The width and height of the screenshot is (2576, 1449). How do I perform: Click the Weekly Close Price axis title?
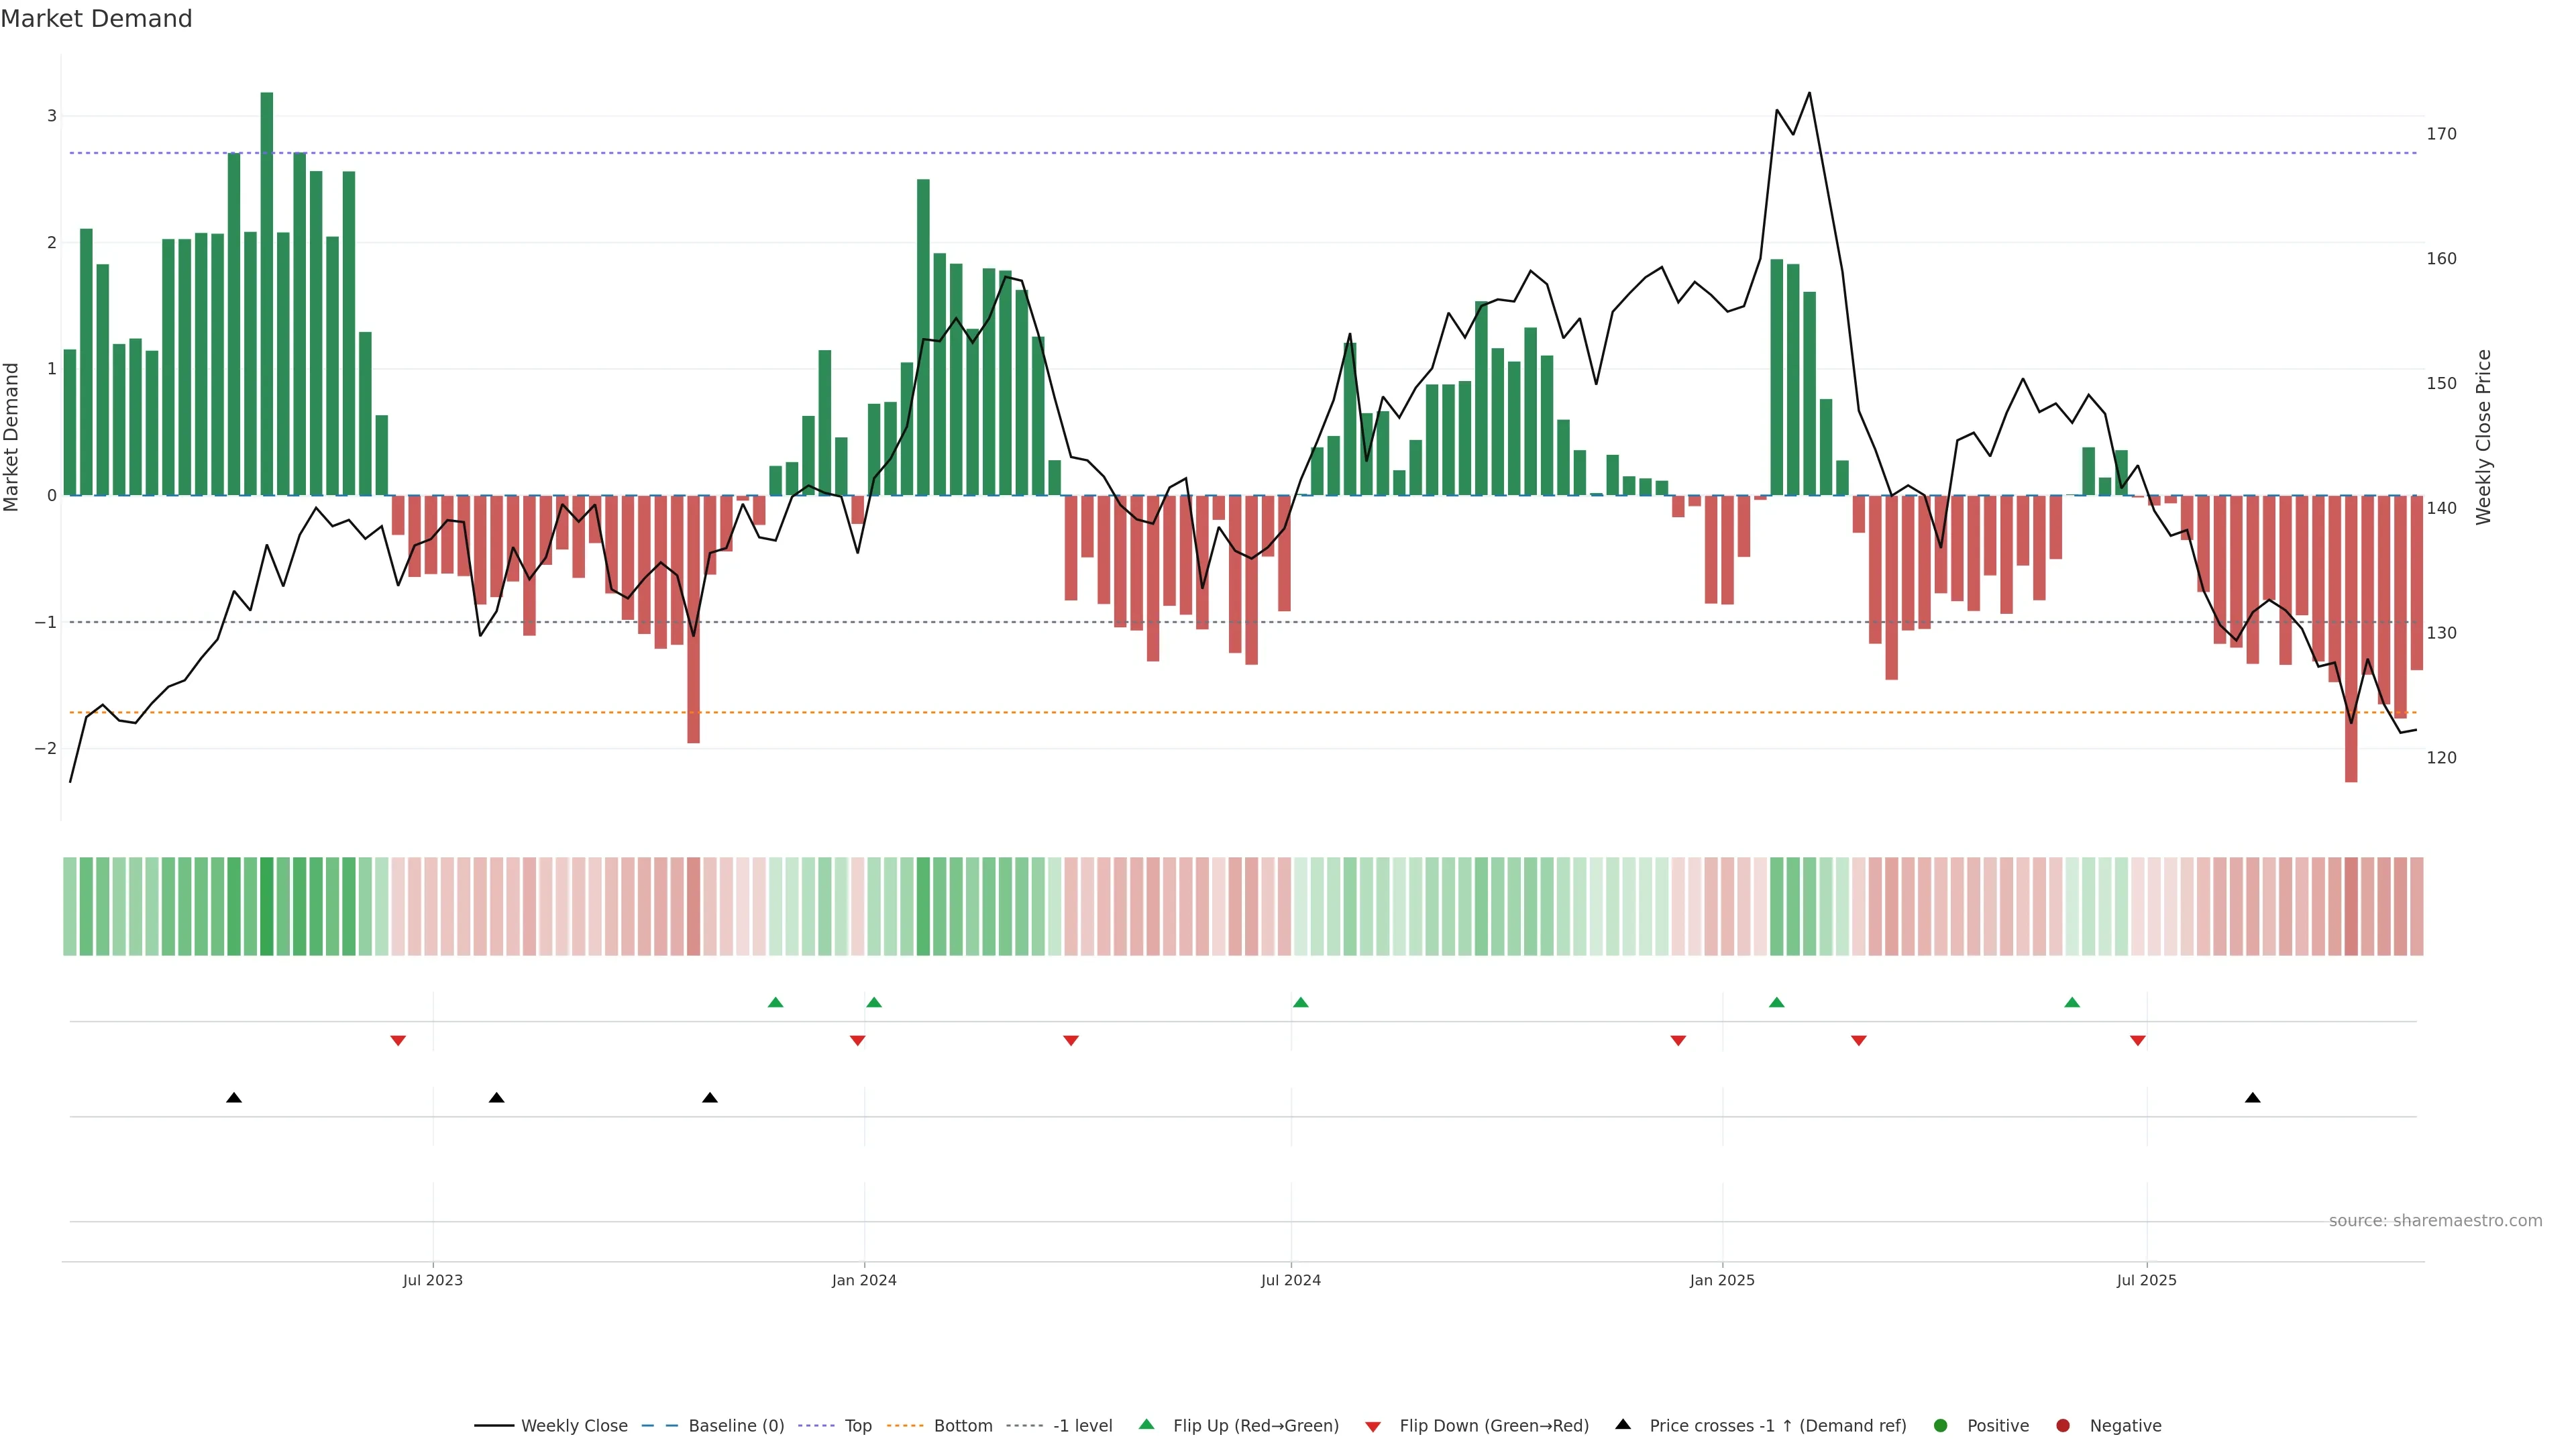(x=2484, y=437)
